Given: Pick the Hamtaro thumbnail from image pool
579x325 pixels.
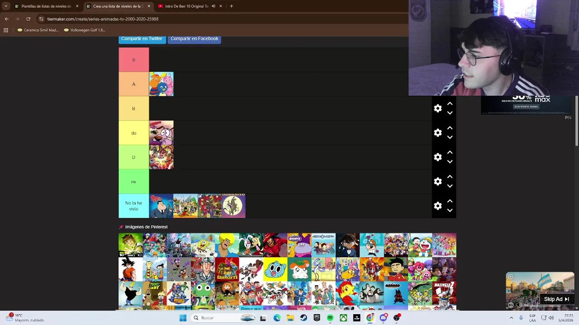Looking at the screenshot, I should point(299,269).
